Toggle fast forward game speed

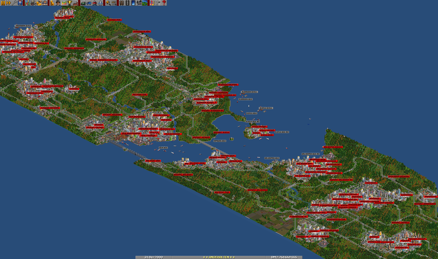pos(9,3)
